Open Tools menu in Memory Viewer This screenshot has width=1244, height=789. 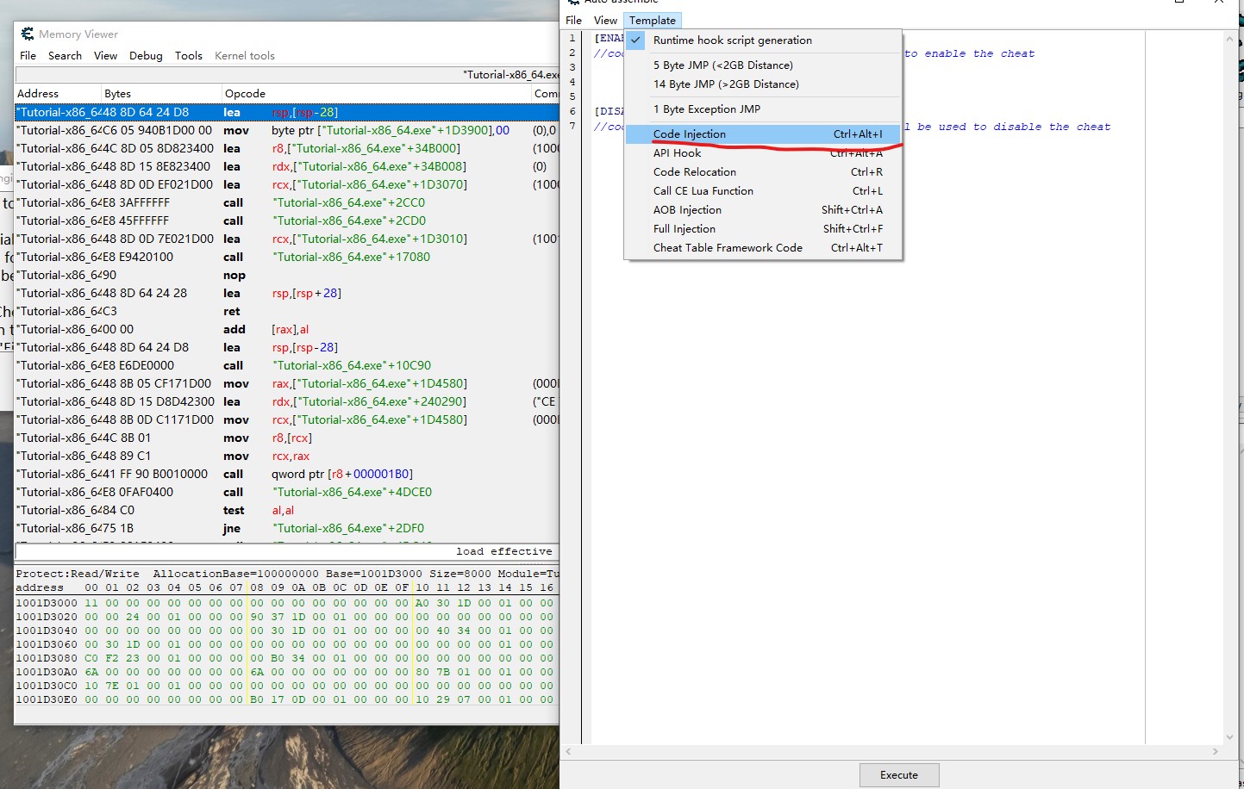click(189, 56)
